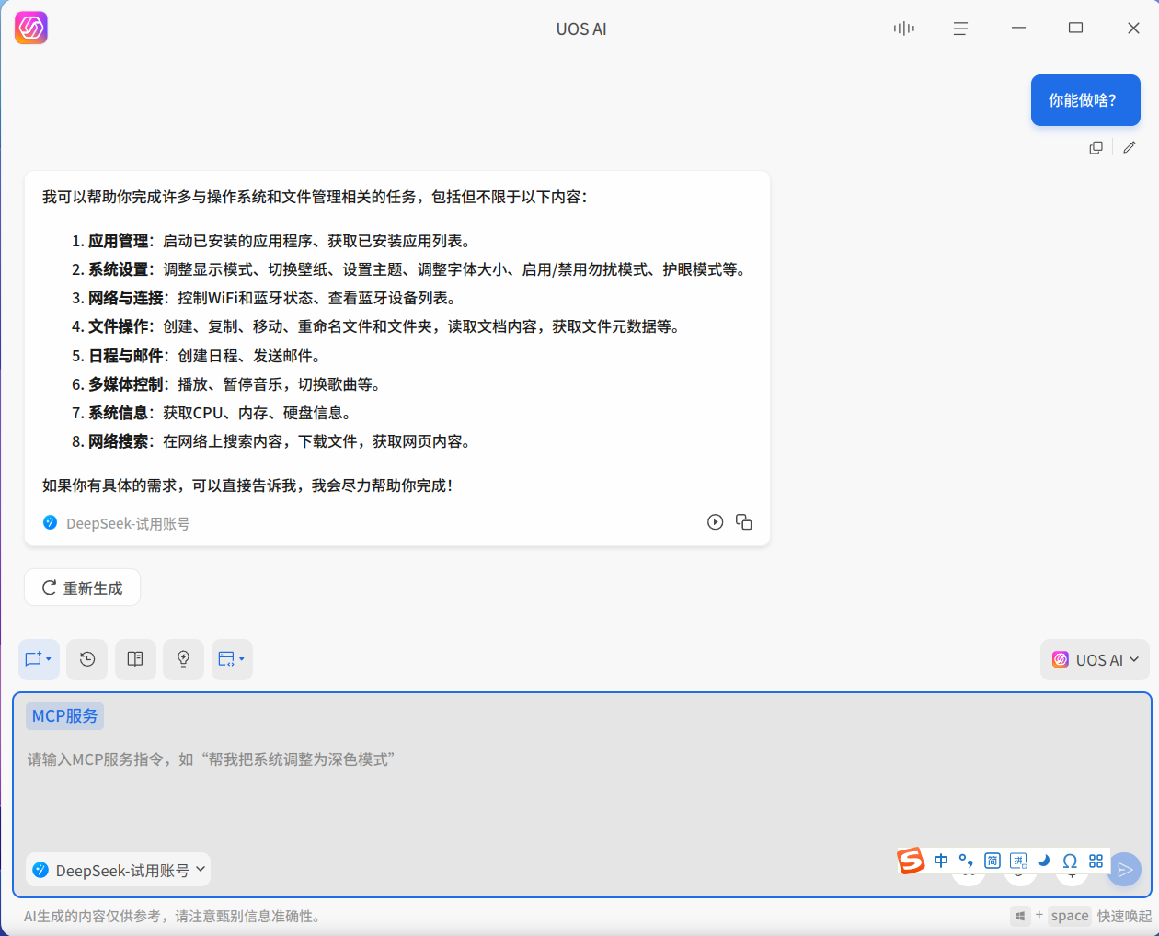Open the MCP service window dropdown
The image size is (1159, 936).
pyautogui.click(x=232, y=659)
